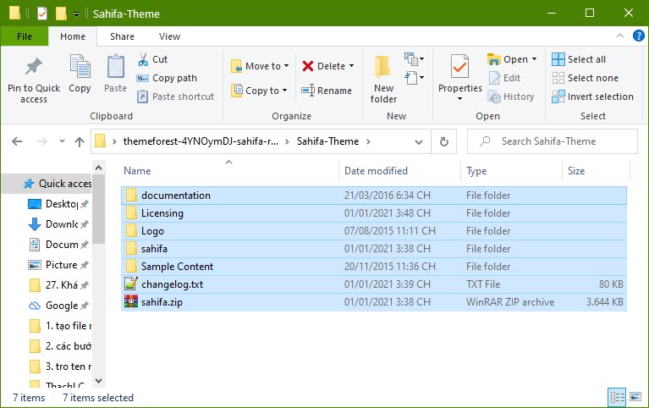Create a New folder from the ribbon
649x408 pixels.
(383, 79)
